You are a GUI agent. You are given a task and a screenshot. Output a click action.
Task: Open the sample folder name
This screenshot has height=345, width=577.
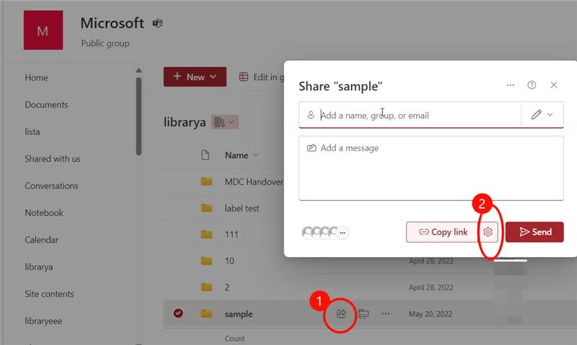tap(239, 314)
